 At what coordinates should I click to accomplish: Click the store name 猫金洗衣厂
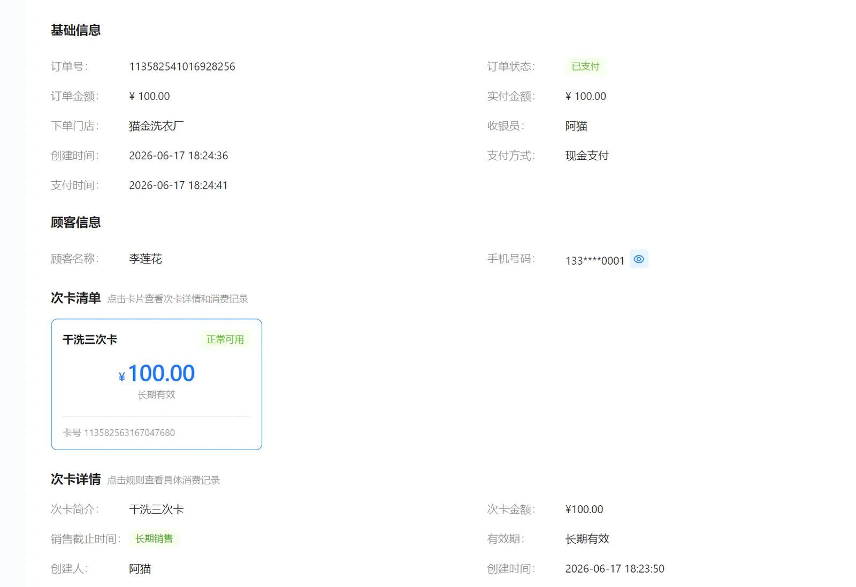click(x=156, y=126)
